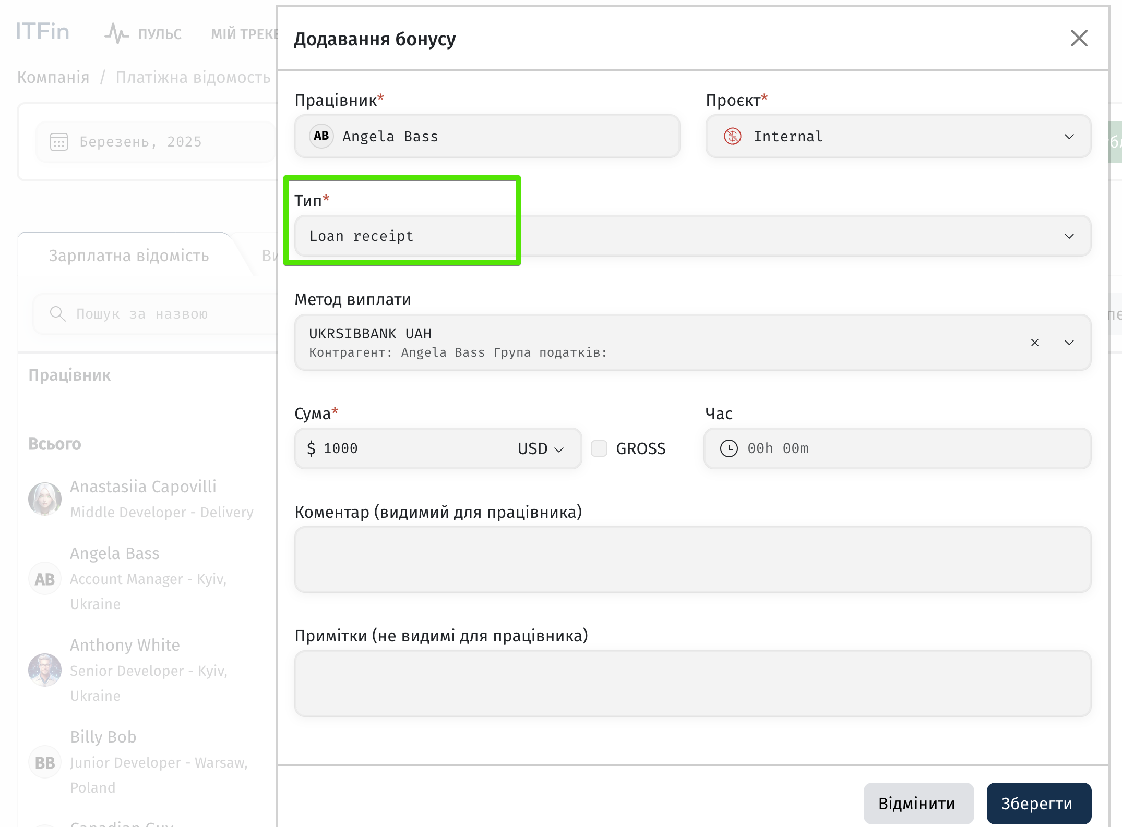This screenshot has height=827, width=1122.
Task: Click the BB avatar for Billy Bob
Action: coord(45,762)
